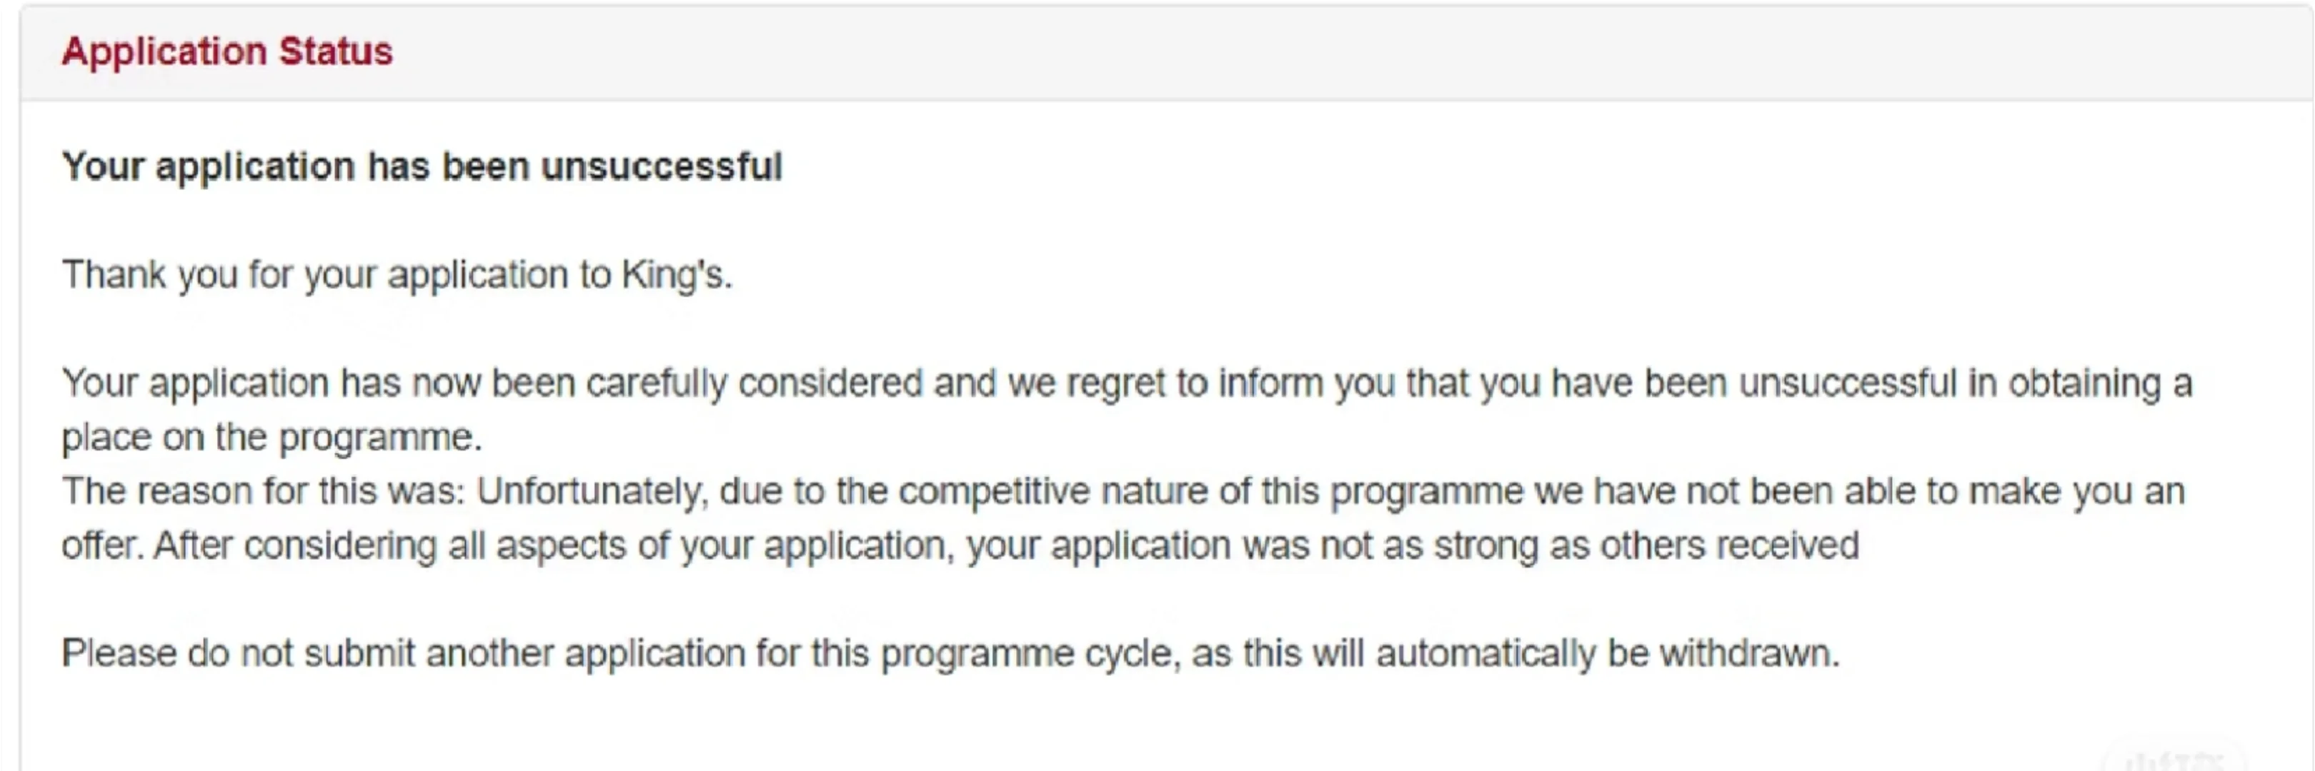
Task: Click the line starting 'offer. After considering'
Action: pos(960,545)
